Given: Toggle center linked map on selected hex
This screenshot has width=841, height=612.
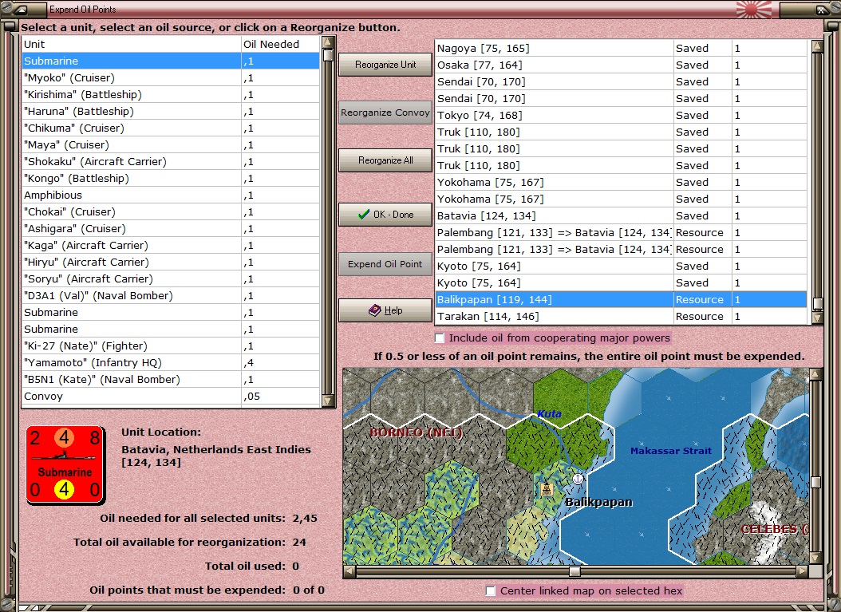Looking at the screenshot, I should pyautogui.click(x=490, y=590).
